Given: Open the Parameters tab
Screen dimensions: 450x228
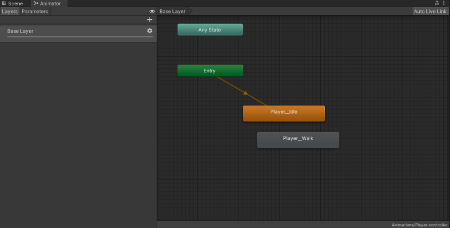Looking at the screenshot, I should (x=35, y=12).
